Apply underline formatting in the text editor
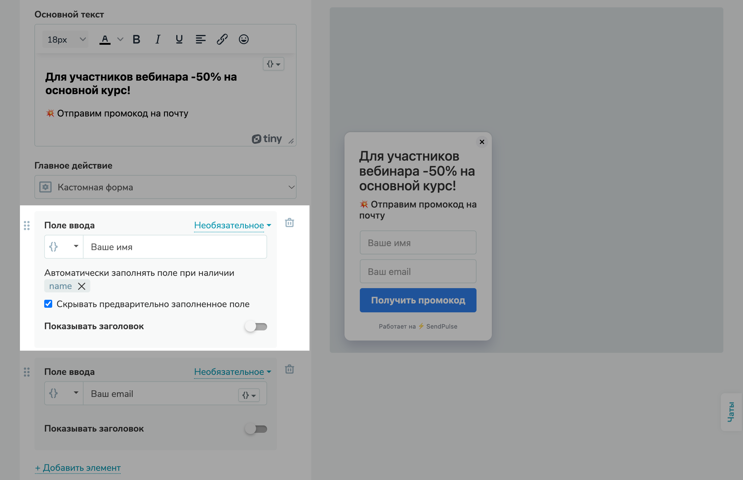Image resolution: width=743 pixels, height=480 pixels. tap(179, 39)
